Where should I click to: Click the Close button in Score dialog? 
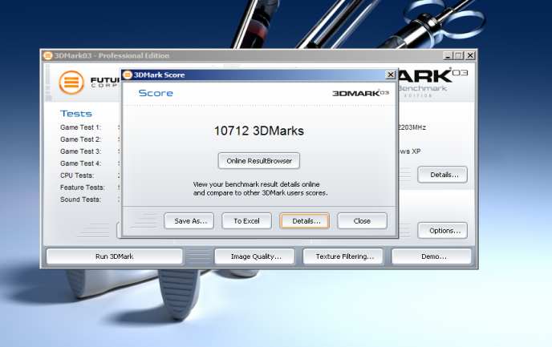363,221
